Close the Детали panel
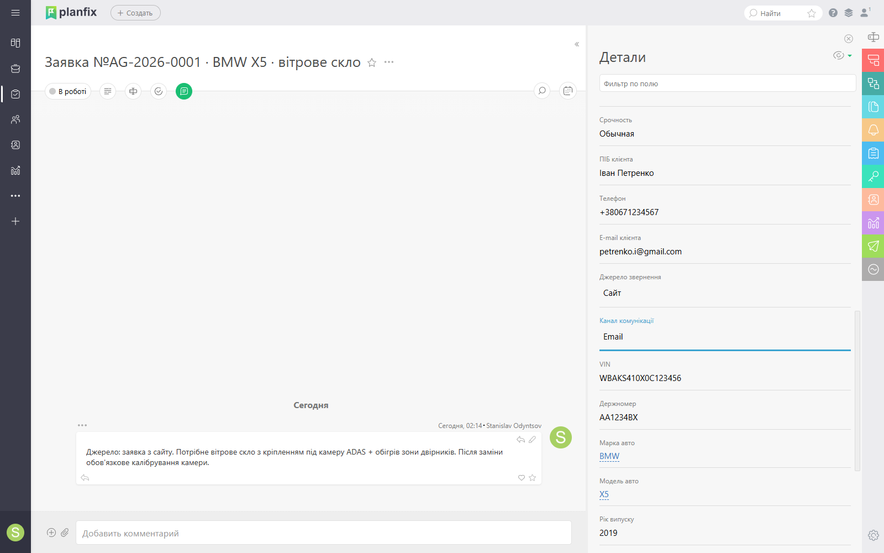 coord(849,39)
